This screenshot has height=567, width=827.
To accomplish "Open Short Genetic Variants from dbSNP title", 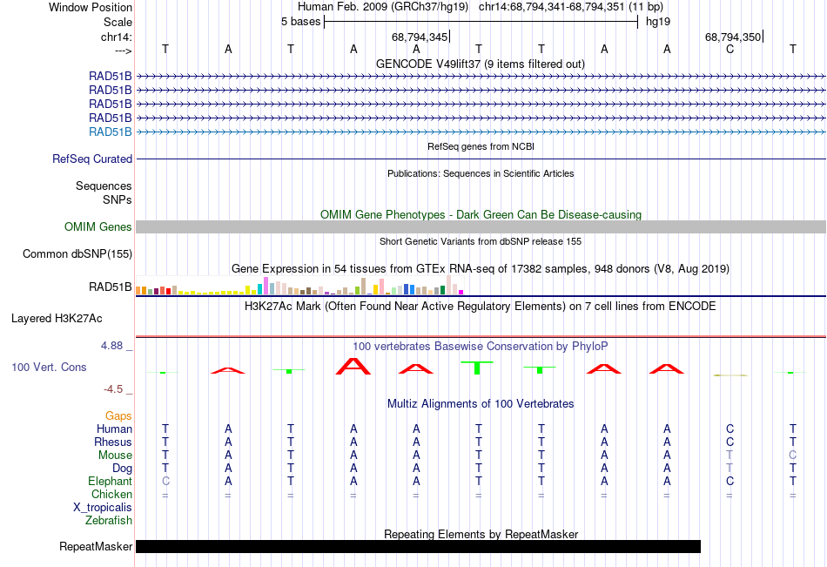I will coord(481,241).
